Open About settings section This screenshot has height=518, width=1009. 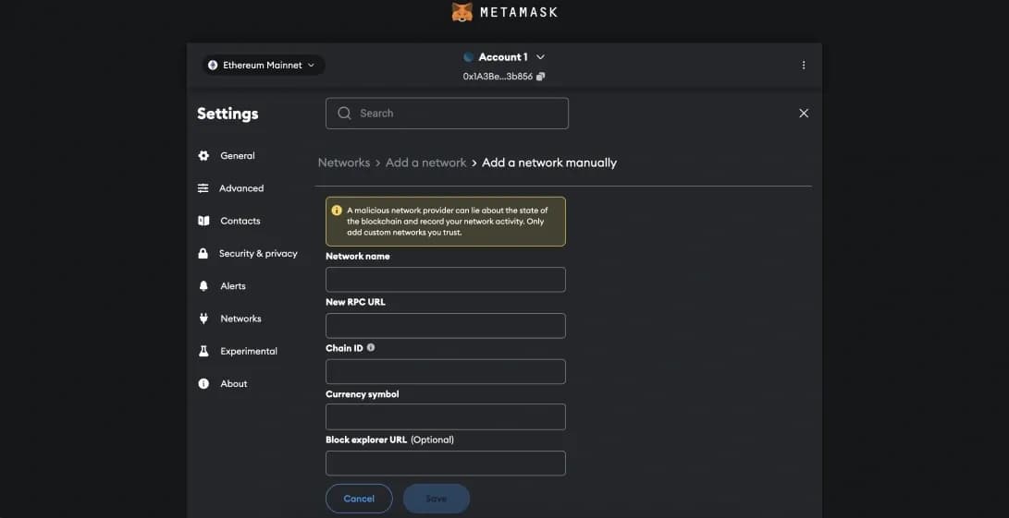tap(234, 384)
